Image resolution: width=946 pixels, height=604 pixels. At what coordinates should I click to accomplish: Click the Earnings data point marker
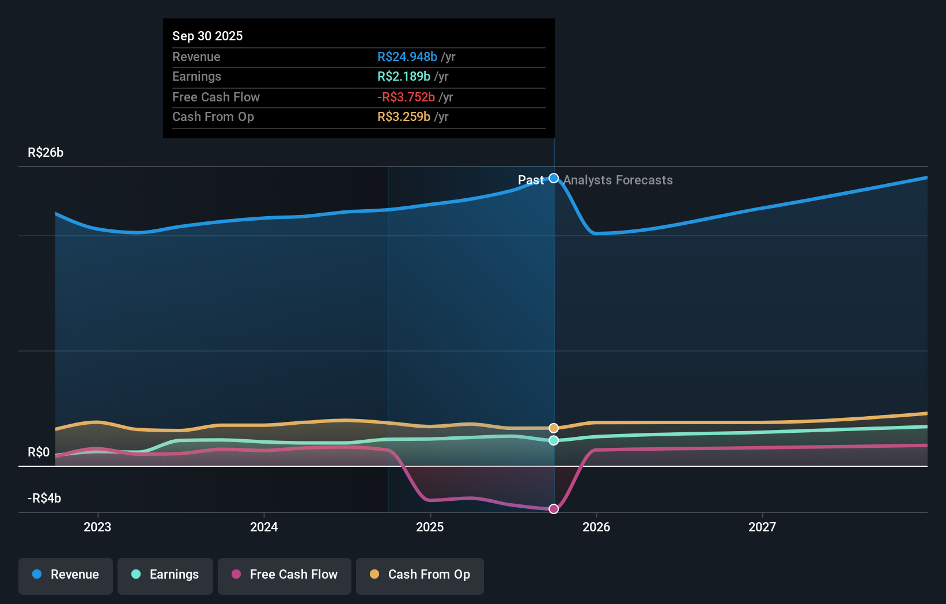554,440
